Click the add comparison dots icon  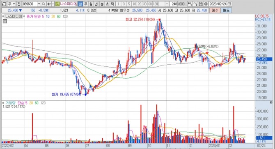click(x=190, y=4)
